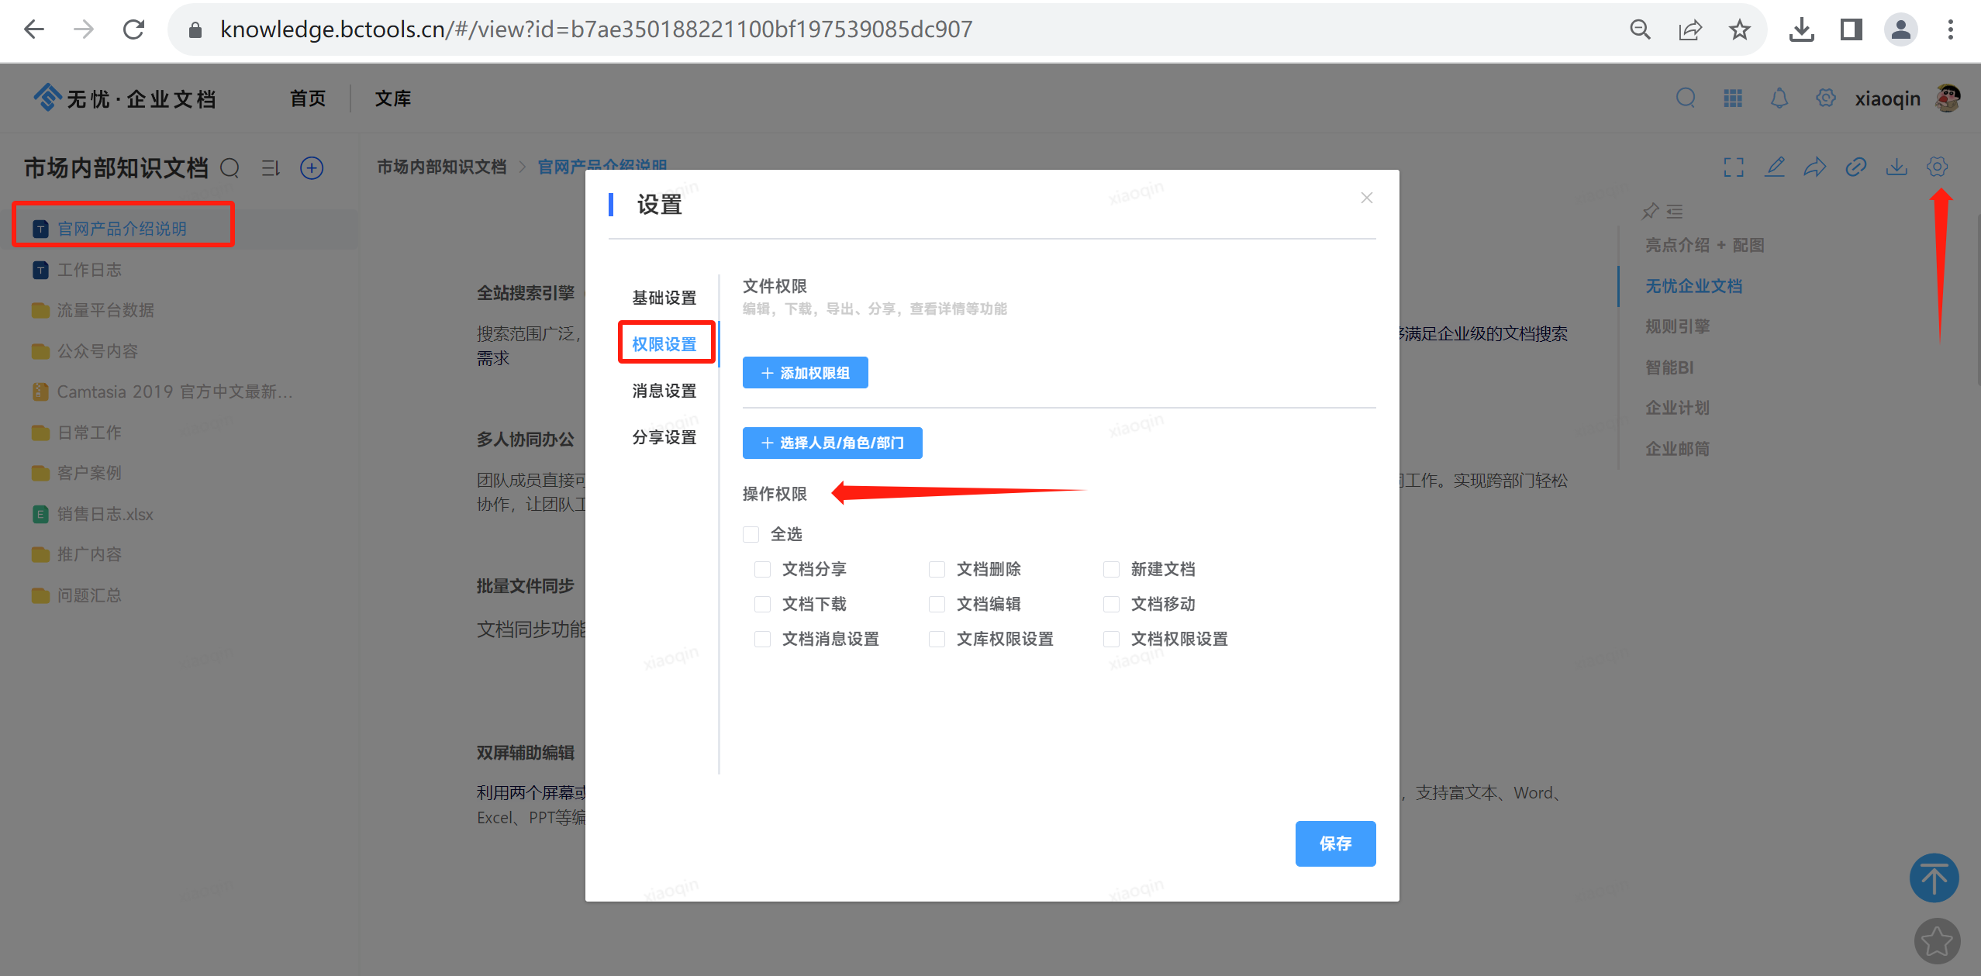Enable the 全选 select-all checkbox
Viewport: 1981px width, 976px height.
click(750, 534)
